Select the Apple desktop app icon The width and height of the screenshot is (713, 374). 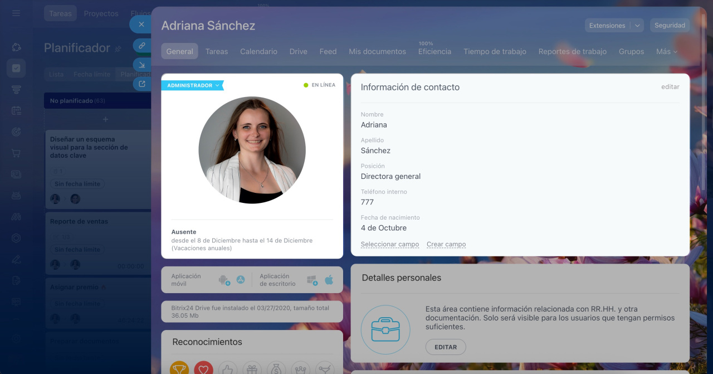(x=329, y=280)
